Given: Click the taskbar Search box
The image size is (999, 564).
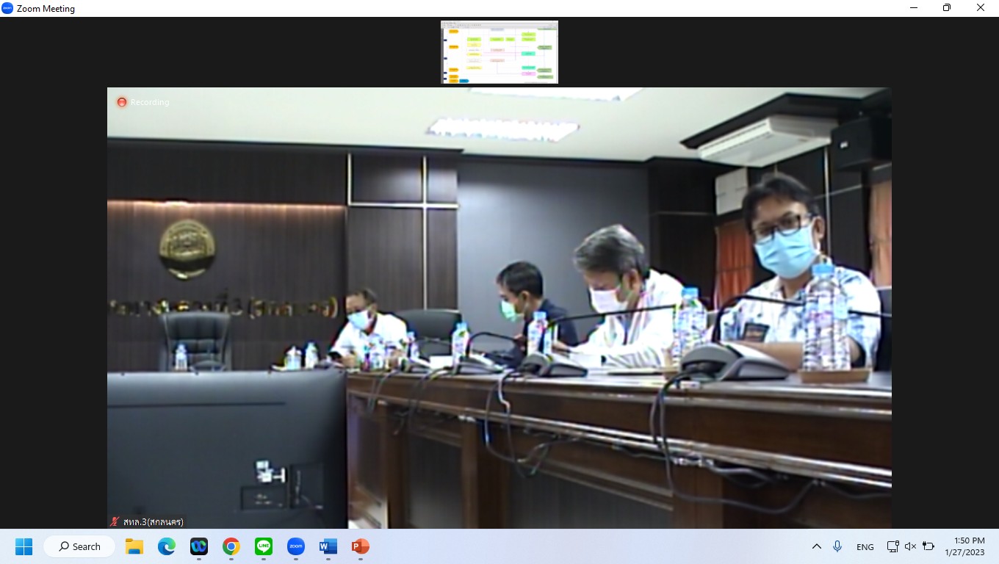Looking at the screenshot, I should tap(79, 546).
